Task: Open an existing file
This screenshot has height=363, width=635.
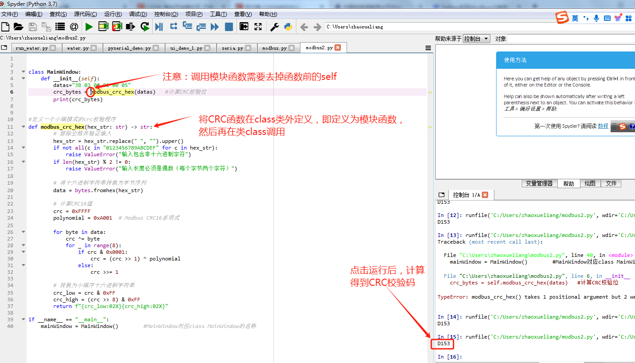Action: pyautogui.click(x=18, y=26)
